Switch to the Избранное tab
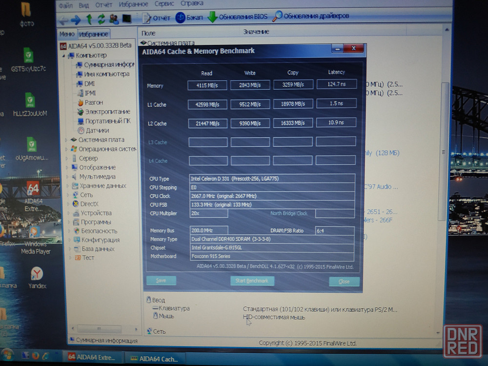 click(x=94, y=34)
